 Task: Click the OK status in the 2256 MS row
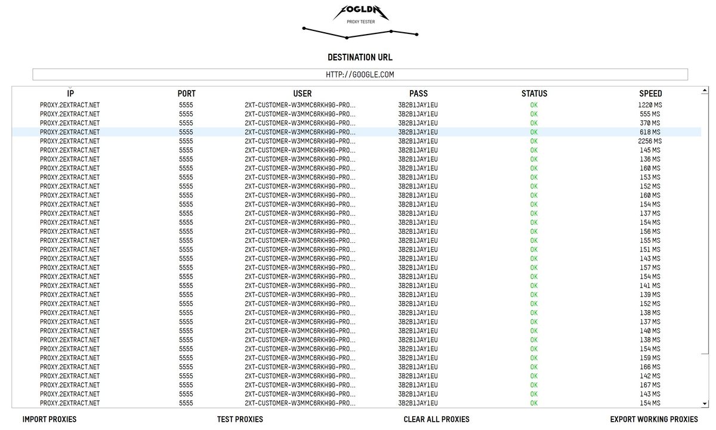point(533,141)
